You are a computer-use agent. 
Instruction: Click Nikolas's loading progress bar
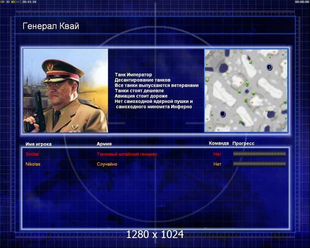260,164
